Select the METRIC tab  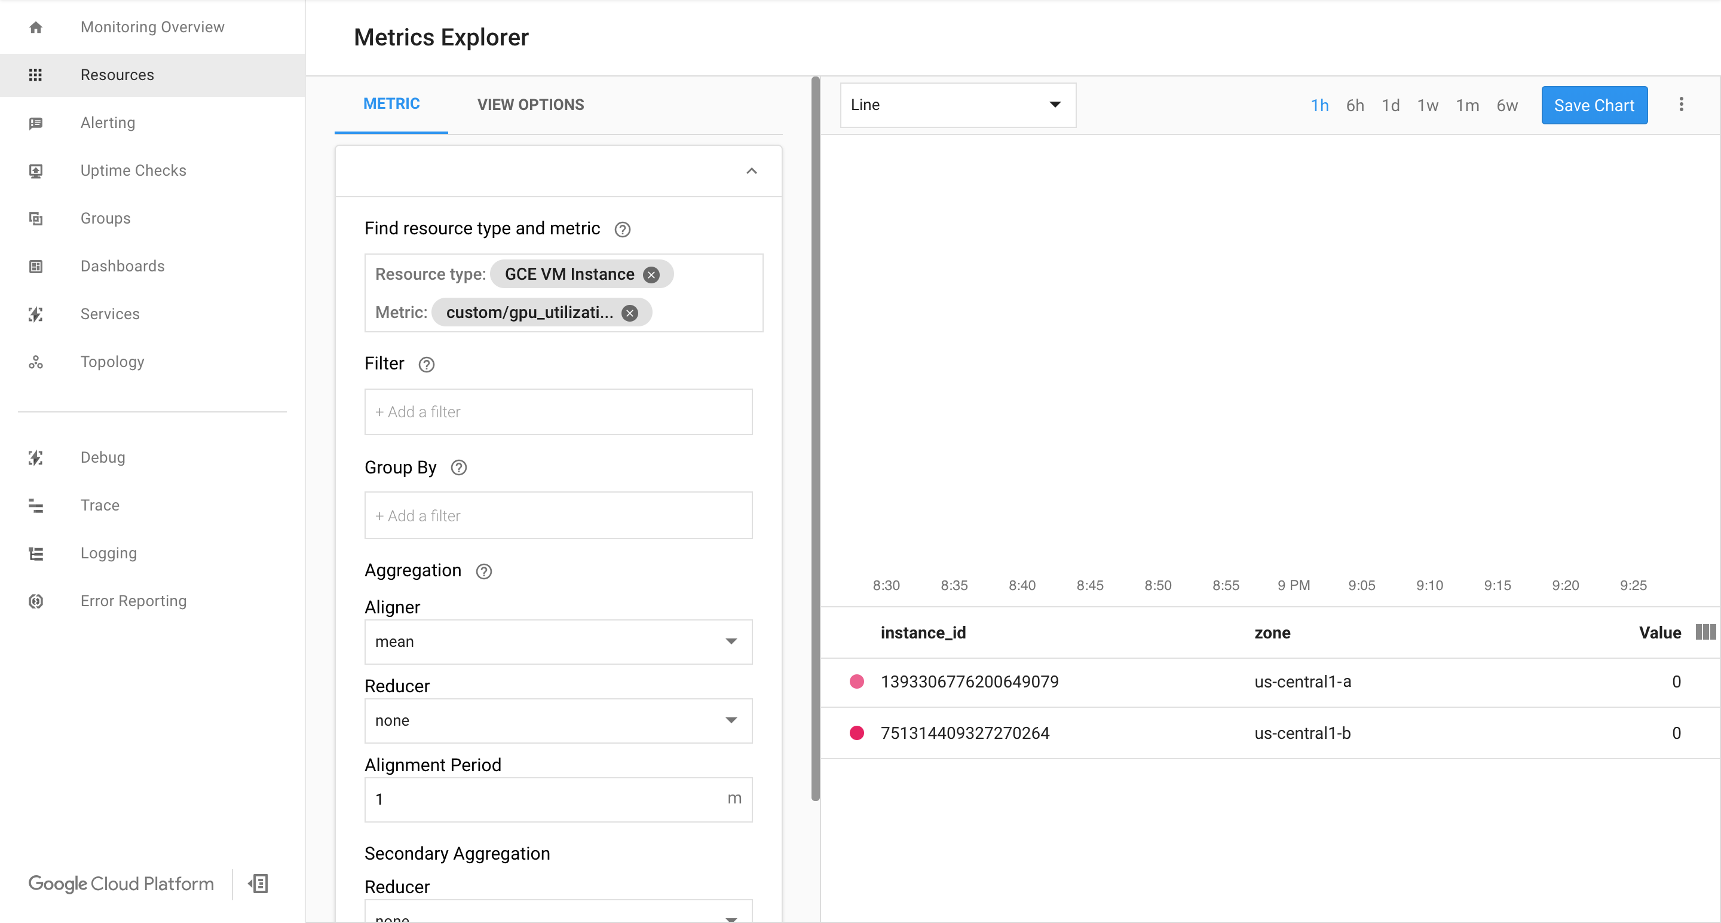click(390, 105)
